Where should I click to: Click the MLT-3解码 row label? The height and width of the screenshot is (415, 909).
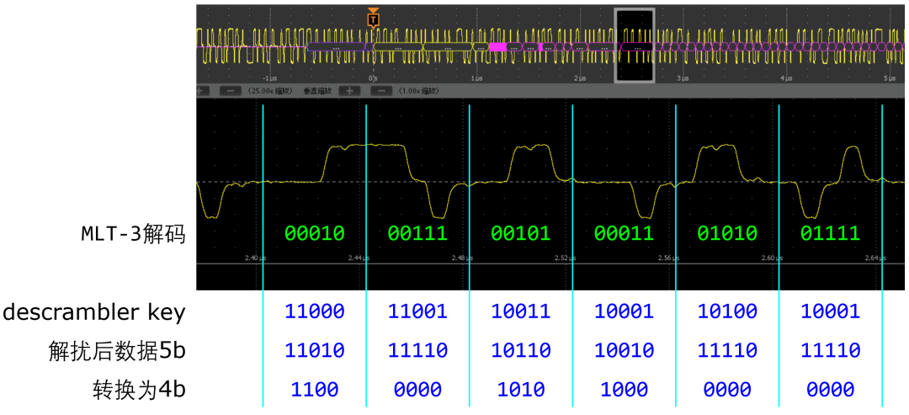(x=133, y=235)
